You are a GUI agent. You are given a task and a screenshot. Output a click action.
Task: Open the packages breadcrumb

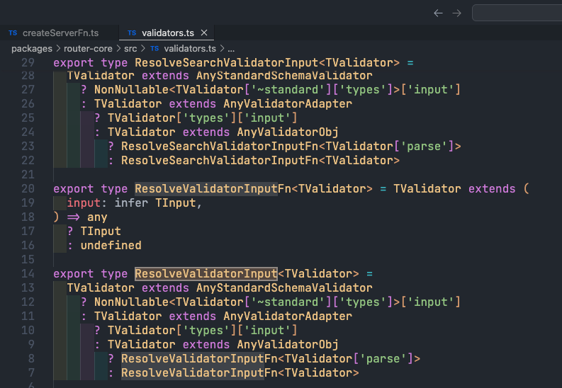point(32,49)
